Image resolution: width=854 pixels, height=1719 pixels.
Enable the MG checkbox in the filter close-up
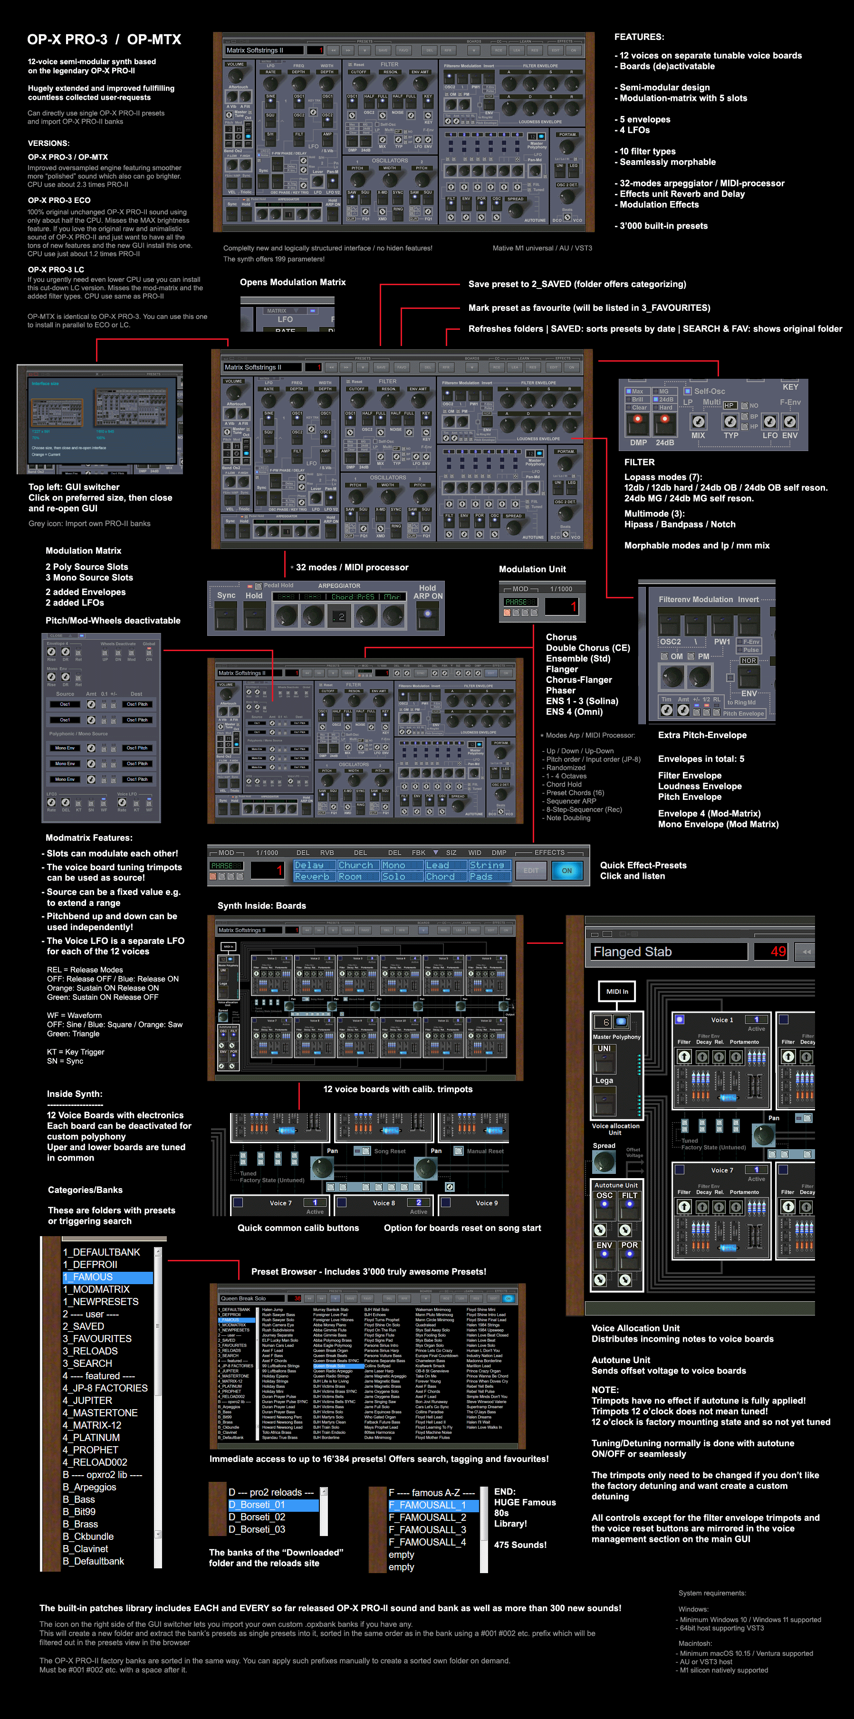tap(656, 392)
